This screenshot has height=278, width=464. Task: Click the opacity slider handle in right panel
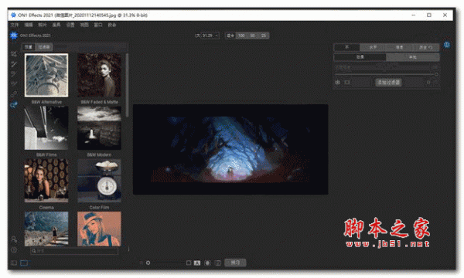pos(436,74)
